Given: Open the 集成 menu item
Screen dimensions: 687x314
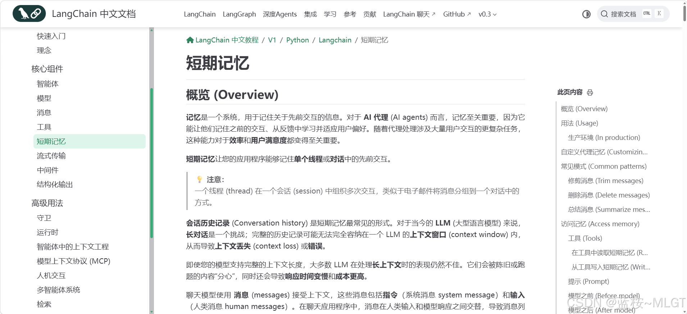Looking at the screenshot, I should [x=310, y=14].
